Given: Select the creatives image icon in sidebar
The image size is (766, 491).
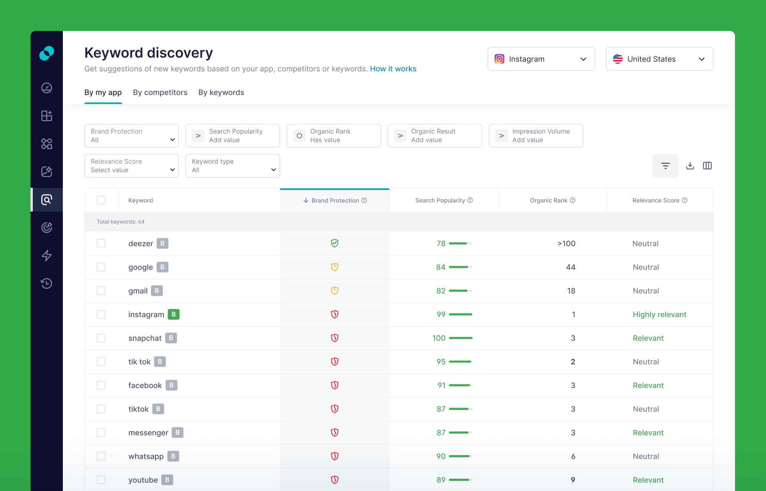Looking at the screenshot, I should point(46,172).
